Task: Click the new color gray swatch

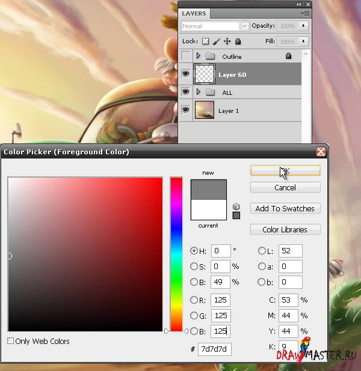Action: tap(209, 190)
